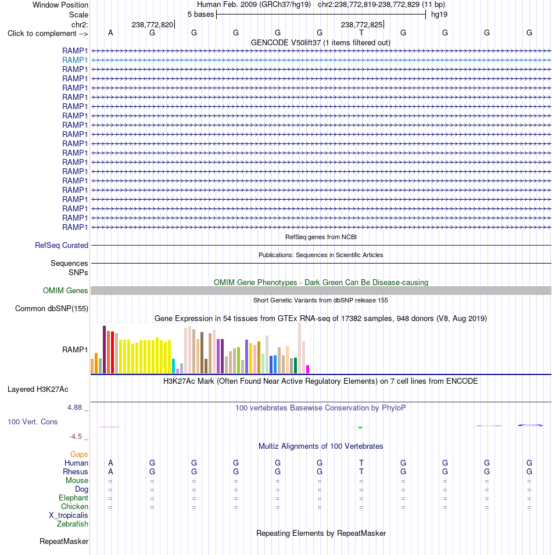The height and width of the screenshot is (555, 552).
Task: Click the Layered H3K27Ac track label
Action: [x=38, y=390]
